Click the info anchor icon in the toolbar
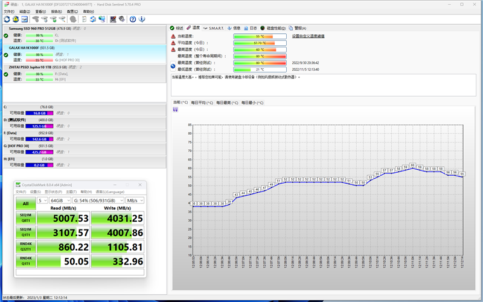The height and width of the screenshot is (302, 483). pyautogui.click(x=140, y=19)
